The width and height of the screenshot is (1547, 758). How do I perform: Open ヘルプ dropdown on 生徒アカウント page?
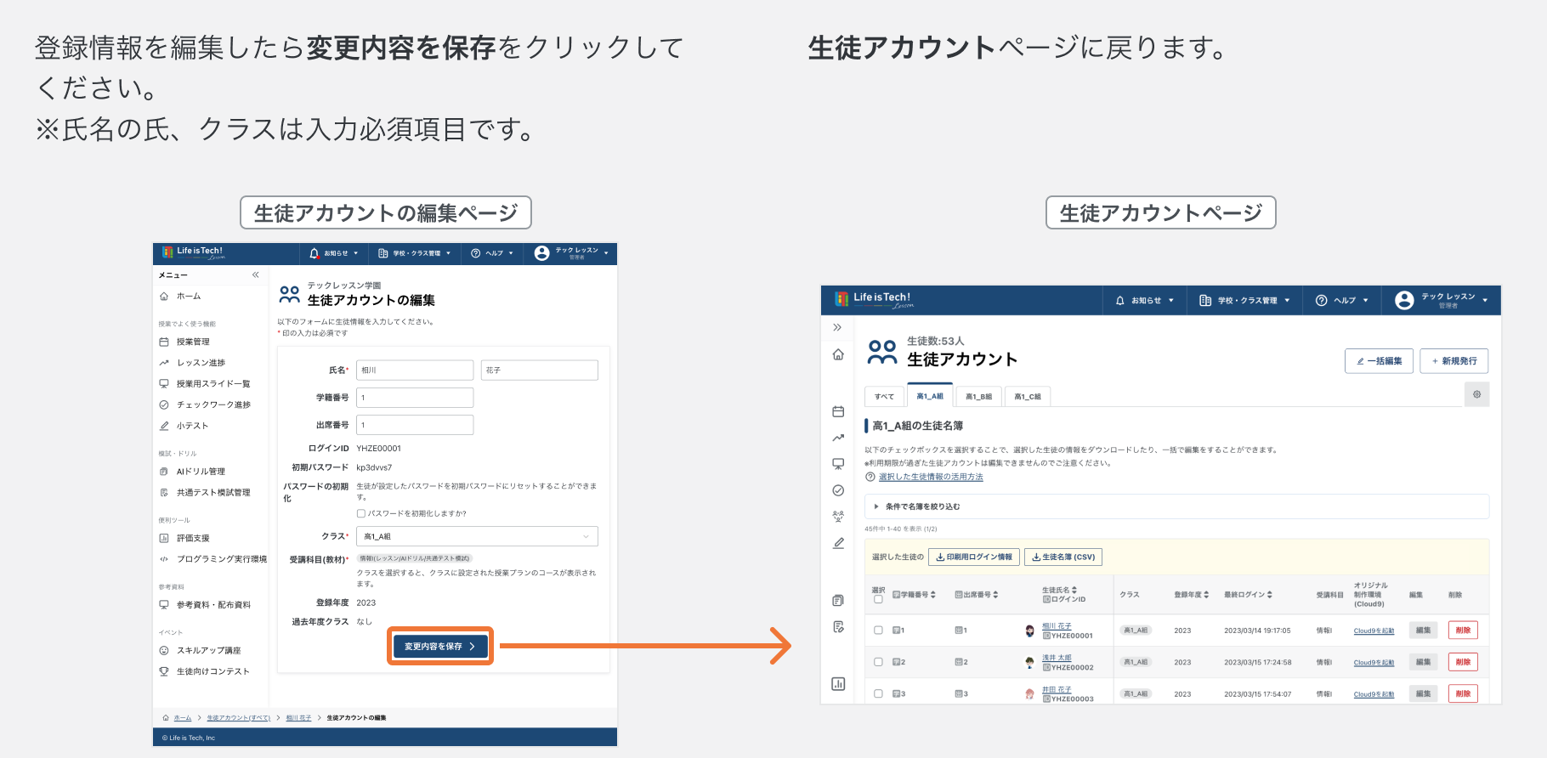coord(1342,300)
